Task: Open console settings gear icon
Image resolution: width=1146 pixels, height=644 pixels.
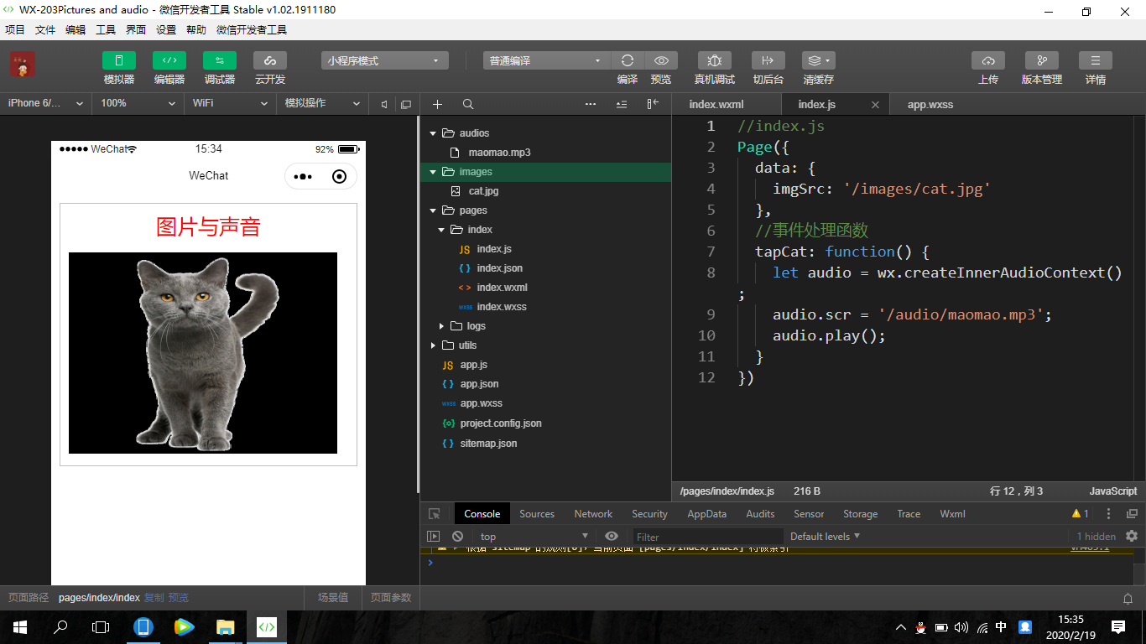Action: click(x=1132, y=536)
